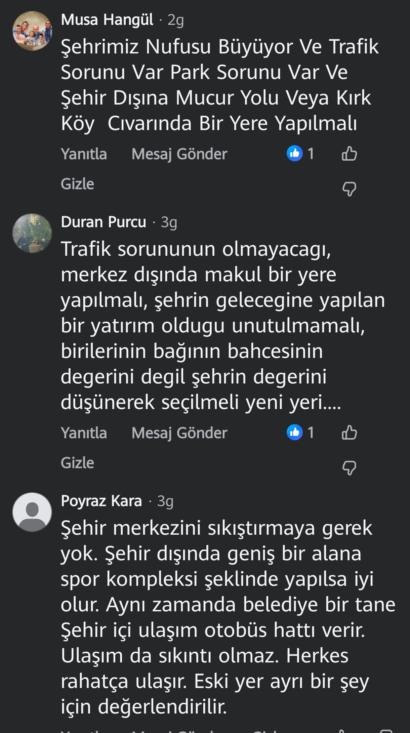This screenshot has width=410, height=733.
Task: Hide Duran Purcu's comment with Gizle
Action: click(77, 463)
